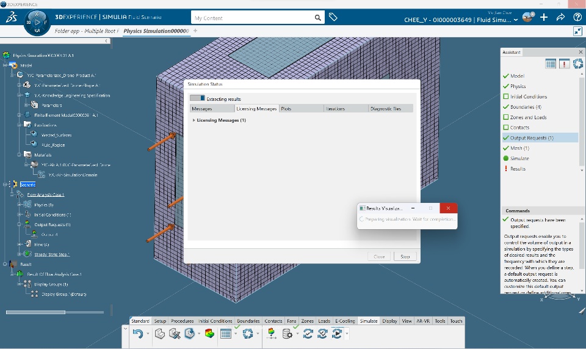Click the Initial Conditions checkbox in Assistant
This screenshot has width=586, height=349.
point(506,97)
